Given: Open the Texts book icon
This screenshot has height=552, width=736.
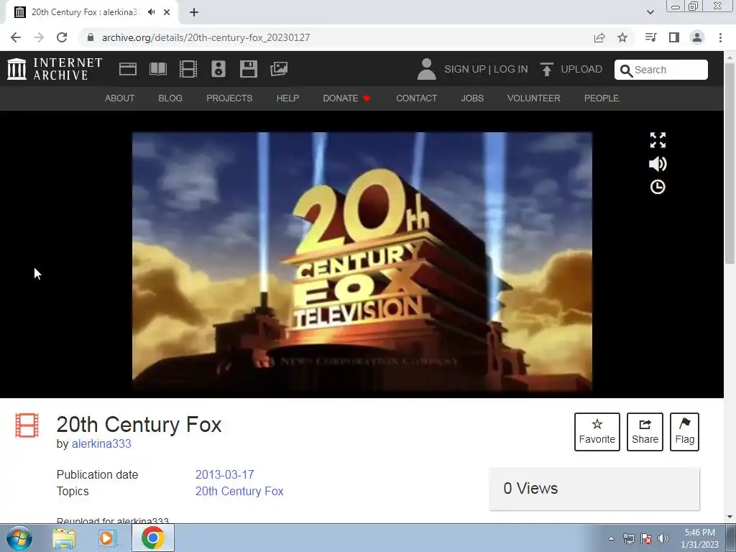Looking at the screenshot, I should coord(157,69).
